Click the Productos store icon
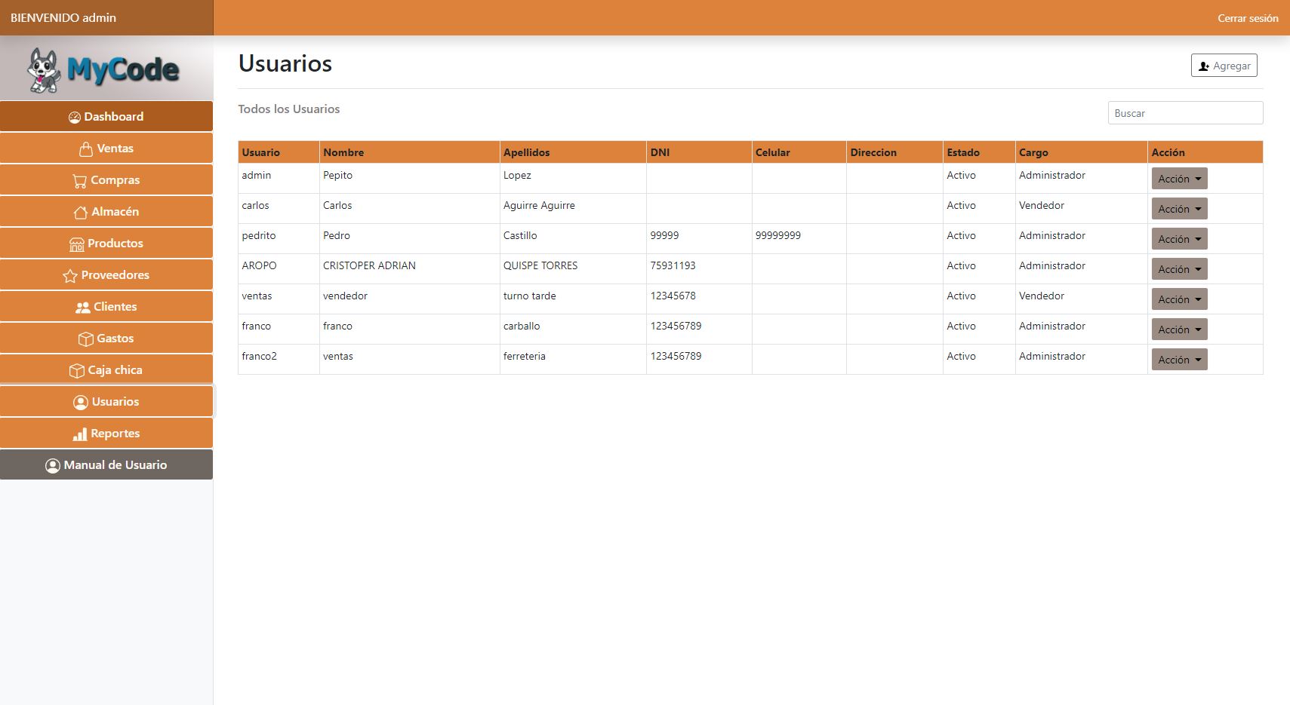 pyautogui.click(x=76, y=244)
